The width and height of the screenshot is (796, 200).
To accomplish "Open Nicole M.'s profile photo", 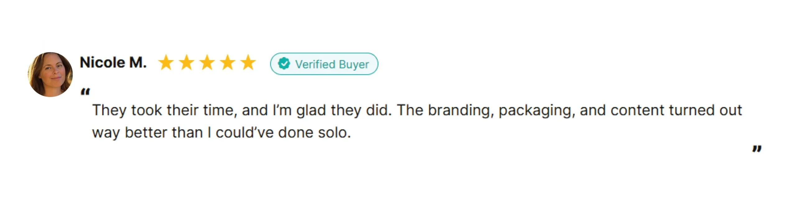I will tap(50, 74).
